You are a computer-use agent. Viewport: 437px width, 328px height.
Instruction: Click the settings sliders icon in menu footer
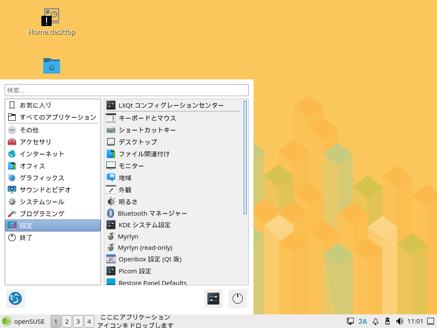coord(213,299)
